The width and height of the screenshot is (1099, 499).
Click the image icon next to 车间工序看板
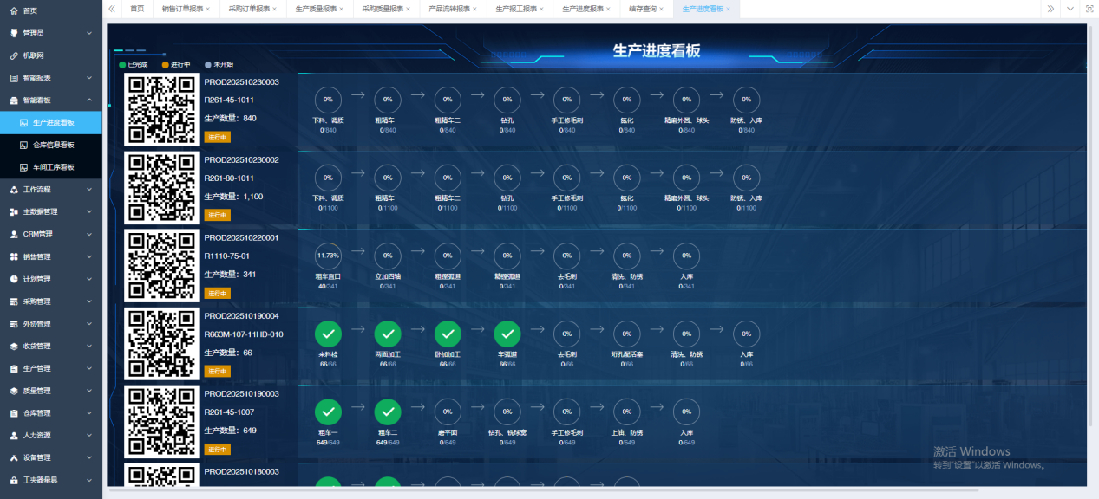click(x=24, y=167)
